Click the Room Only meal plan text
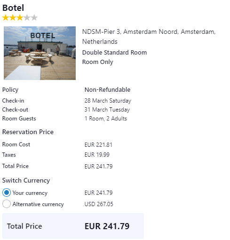 click(x=97, y=62)
